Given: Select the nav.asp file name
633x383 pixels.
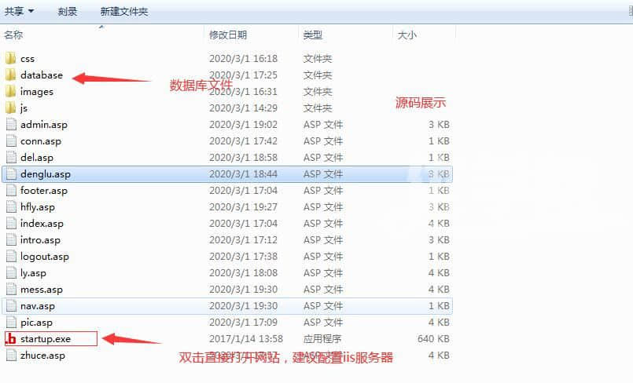Looking at the screenshot, I should [x=38, y=306].
